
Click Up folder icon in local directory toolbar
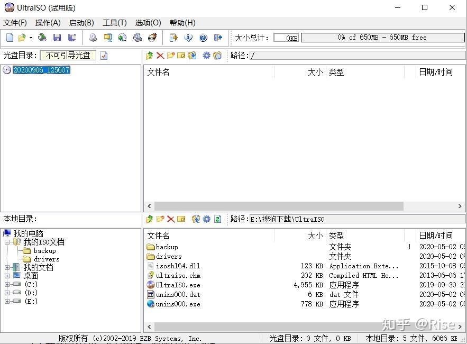[150, 219]
